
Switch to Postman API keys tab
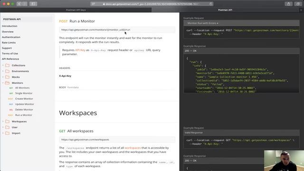(x=76, y=10)
